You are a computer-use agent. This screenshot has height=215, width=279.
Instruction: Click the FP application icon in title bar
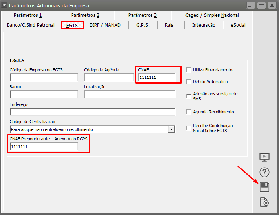[4, 5]
